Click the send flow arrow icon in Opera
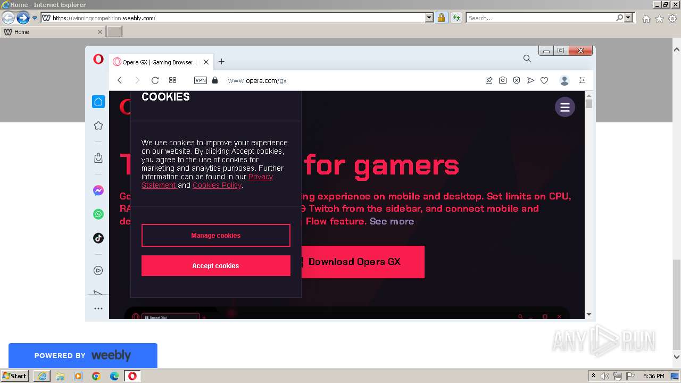681x383 pixels. 530,80
